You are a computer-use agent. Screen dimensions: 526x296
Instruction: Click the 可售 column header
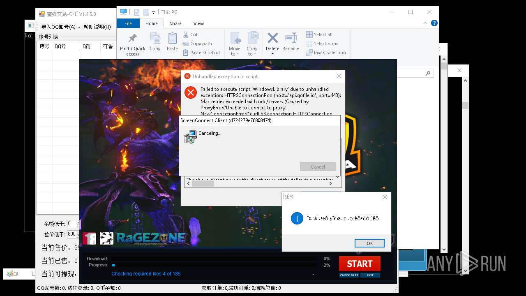point(108,46)
